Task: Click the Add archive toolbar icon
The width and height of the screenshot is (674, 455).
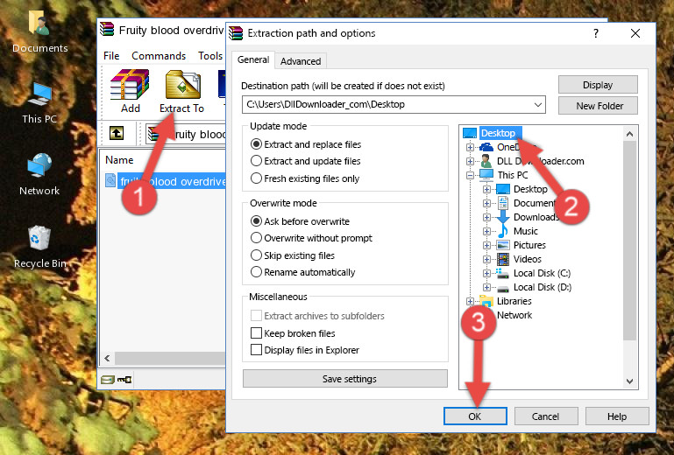Action: [130, 91]
